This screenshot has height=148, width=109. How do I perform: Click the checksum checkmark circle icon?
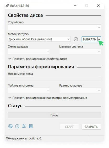pos(76,39)
